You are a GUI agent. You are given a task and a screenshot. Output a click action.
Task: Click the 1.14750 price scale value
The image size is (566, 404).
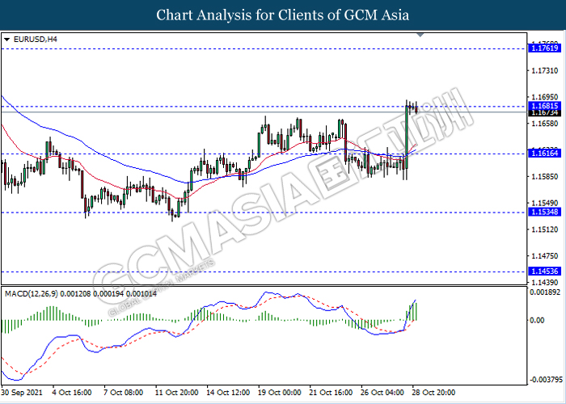(x=544, y=256)
